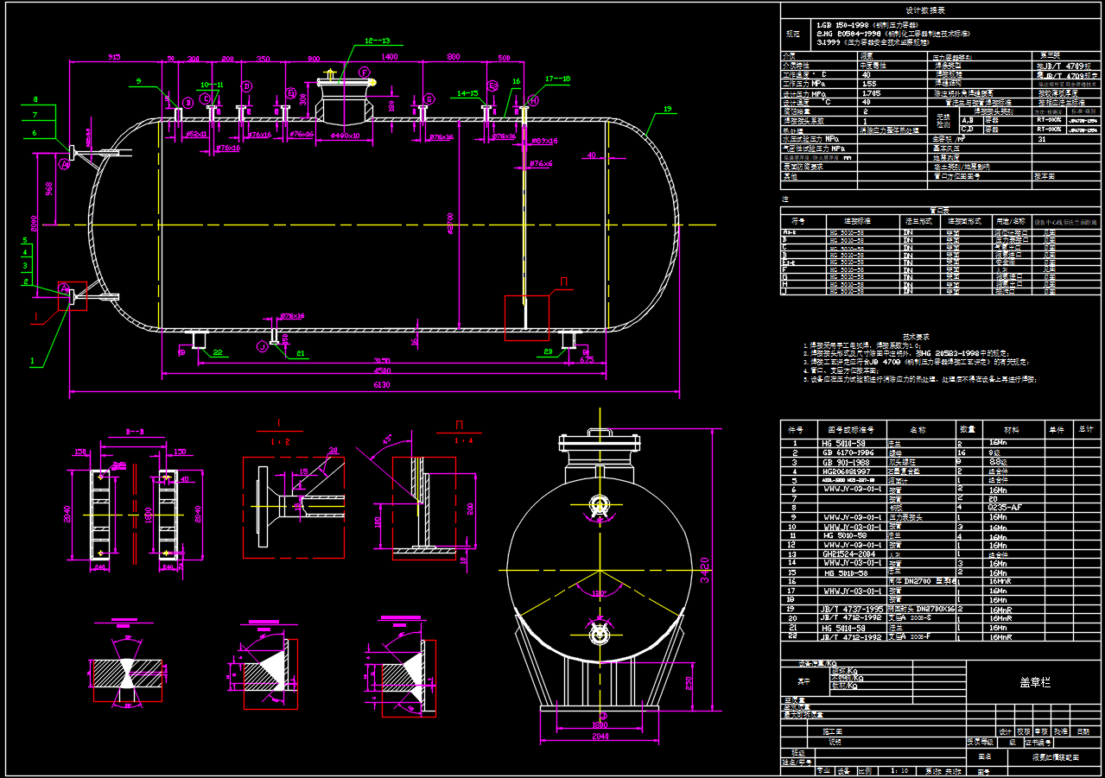Click the 技术要求 heading
The height and width of the screenshot is (778, 1105).
pos(917,336)
